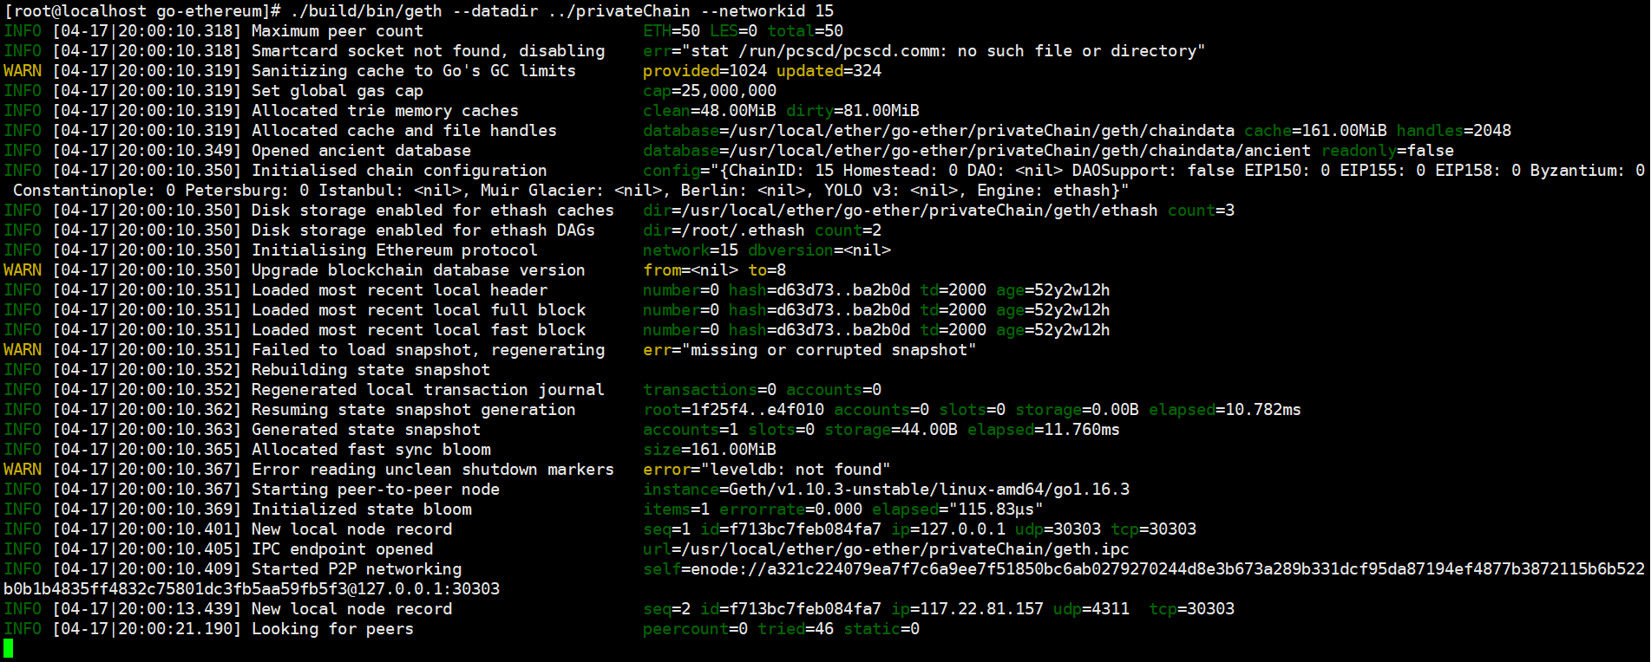Click the 'cap=25,000,000' value
Image resolution: width=1651 pixels, height=662 pixels.
[x=710, y=91]
